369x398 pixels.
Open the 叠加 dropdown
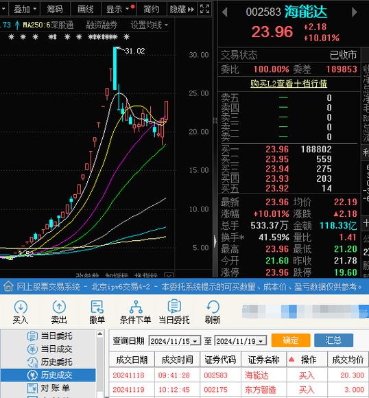pyautogui.click(x=25, y=10)
